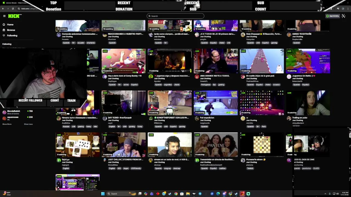Click the browser back arrow
Viewport: 351px width, 197px height.
(x=3, y=9)
